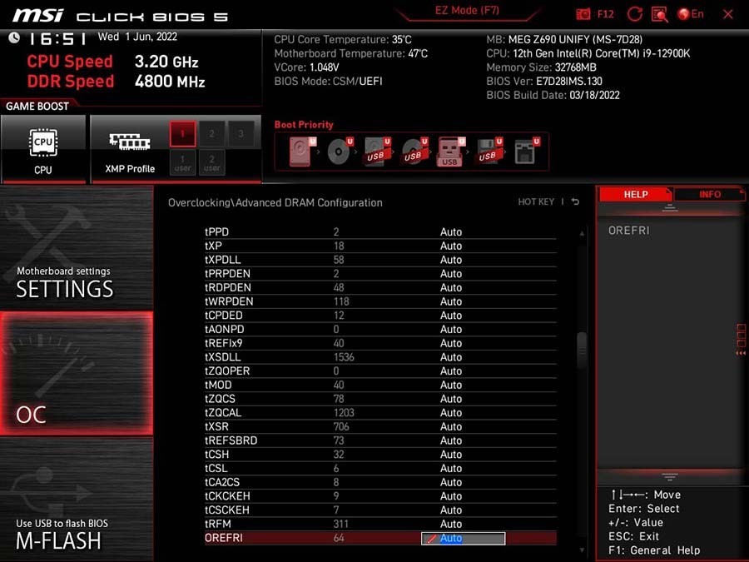
Task: Switch to the HELP tab
Action: 635,195
